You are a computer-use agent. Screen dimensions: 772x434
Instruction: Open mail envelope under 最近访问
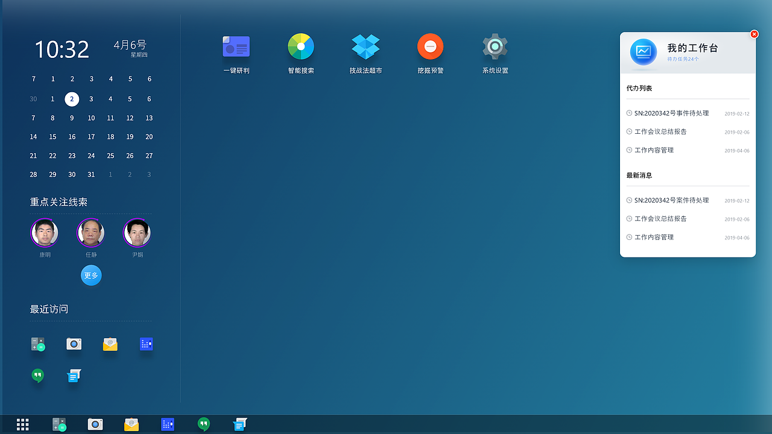click(110, 344)
